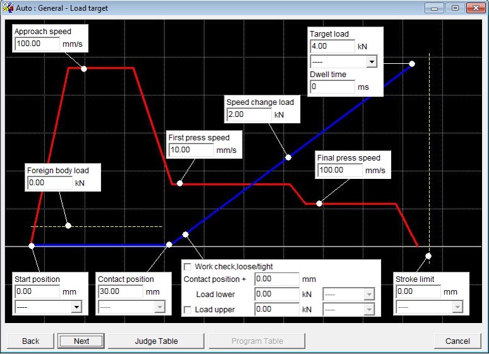Screen dimensions: 489x354
Task: Tick the Load upper checkbox
Action: pos(188,310)
